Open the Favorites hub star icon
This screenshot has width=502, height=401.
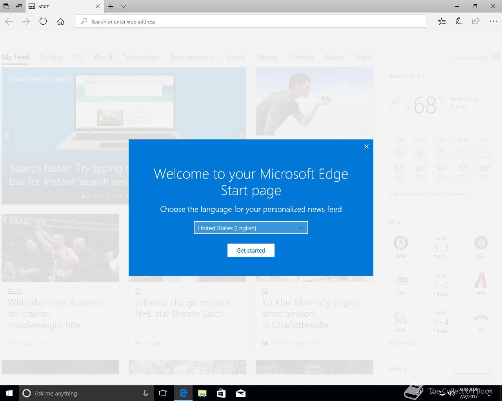pos(442,22)
